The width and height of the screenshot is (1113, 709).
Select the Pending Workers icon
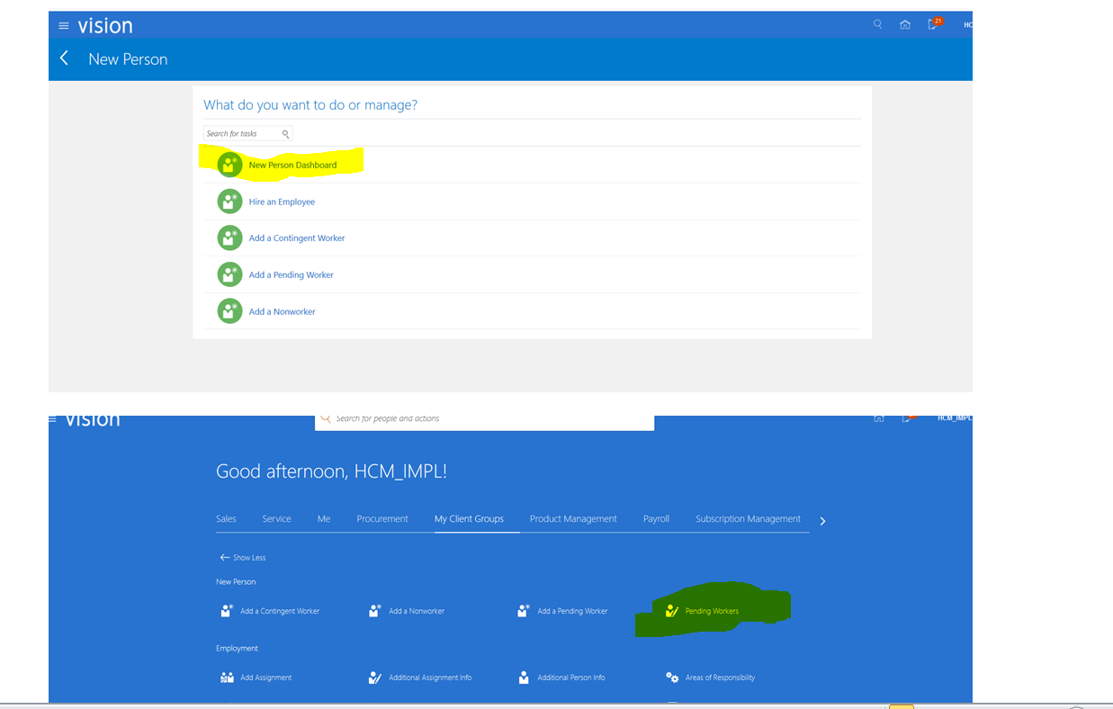point(672,610)
